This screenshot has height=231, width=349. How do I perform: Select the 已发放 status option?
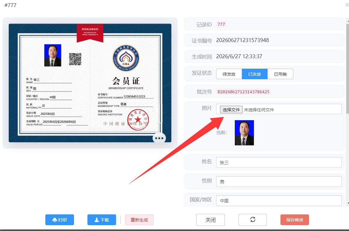[x=255, y=74]
